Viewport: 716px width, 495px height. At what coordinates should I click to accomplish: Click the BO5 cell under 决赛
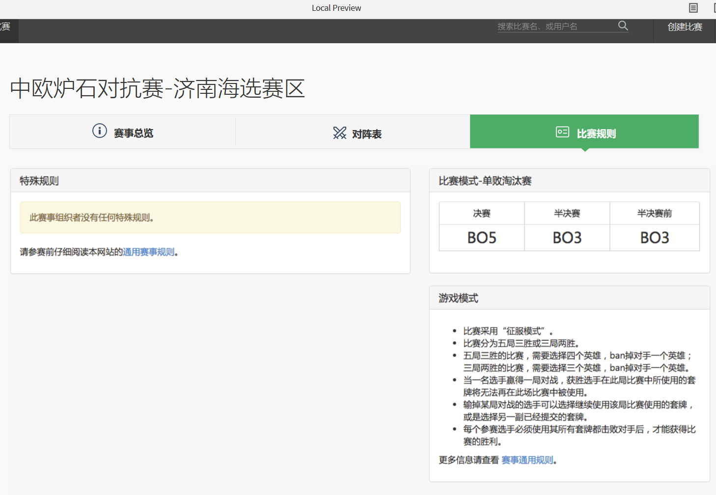point(482,238)
